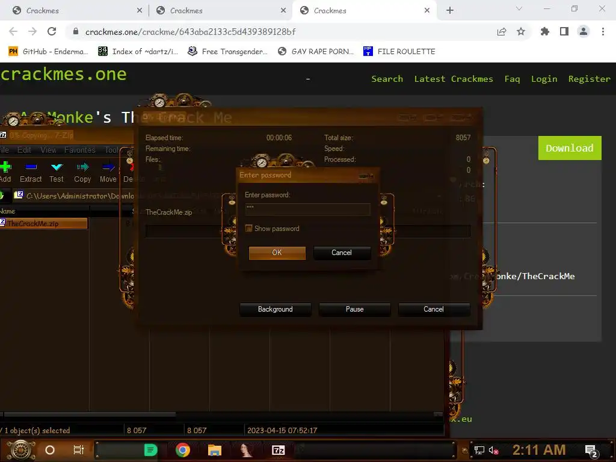Open Task View on the taskbar
Viewport: 616px width, 462px height.
[79, 450]
